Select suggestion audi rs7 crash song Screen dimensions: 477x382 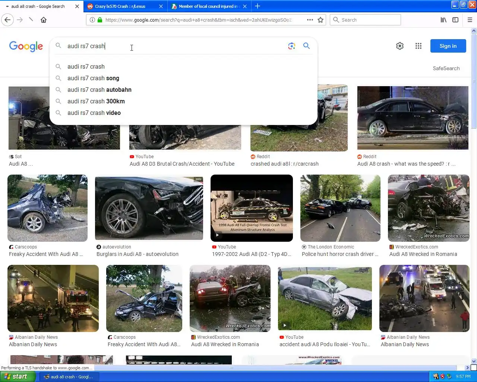pyautogui.click(x=93, y=78)
